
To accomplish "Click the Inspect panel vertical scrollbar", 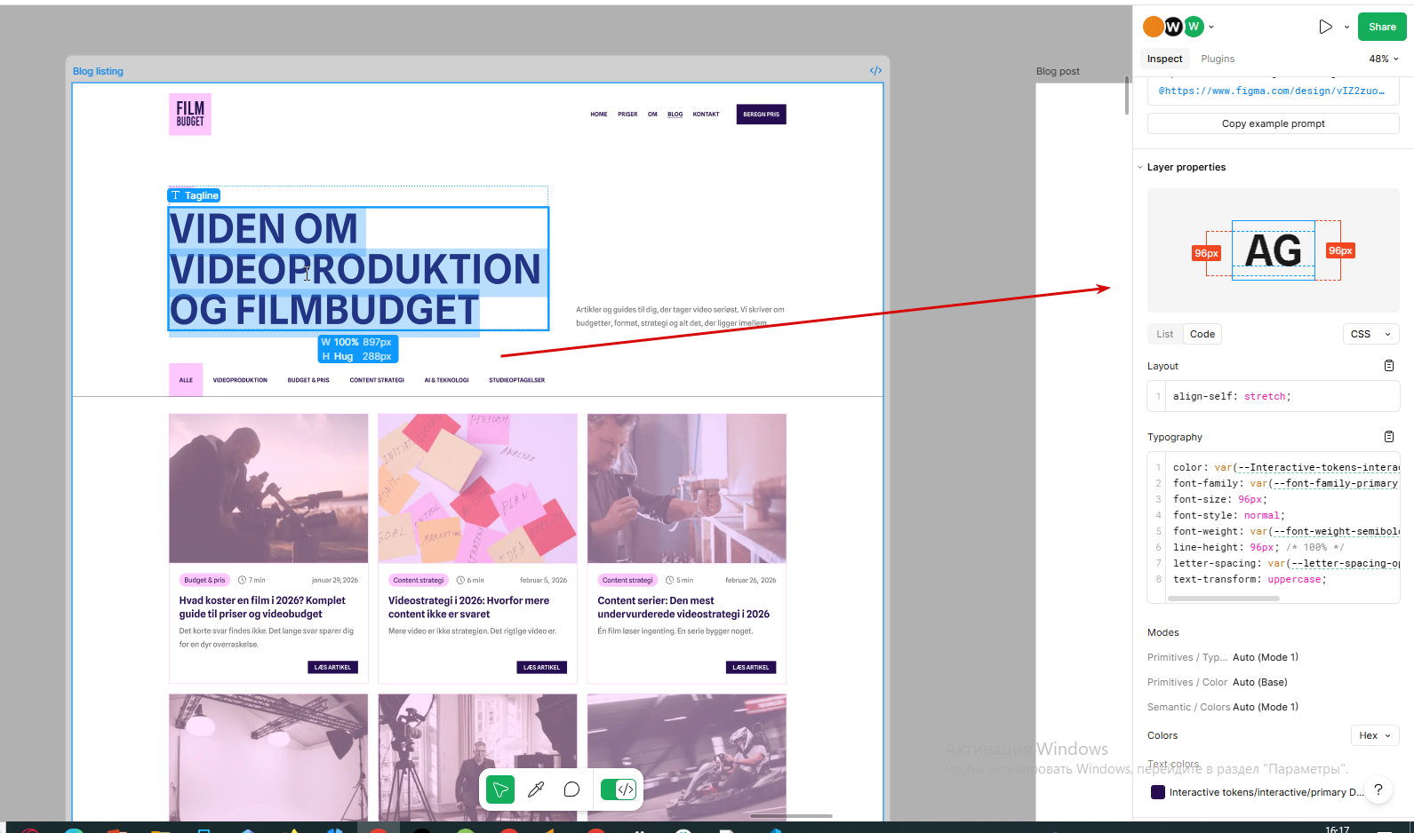I will click(x=1127, y=95).
